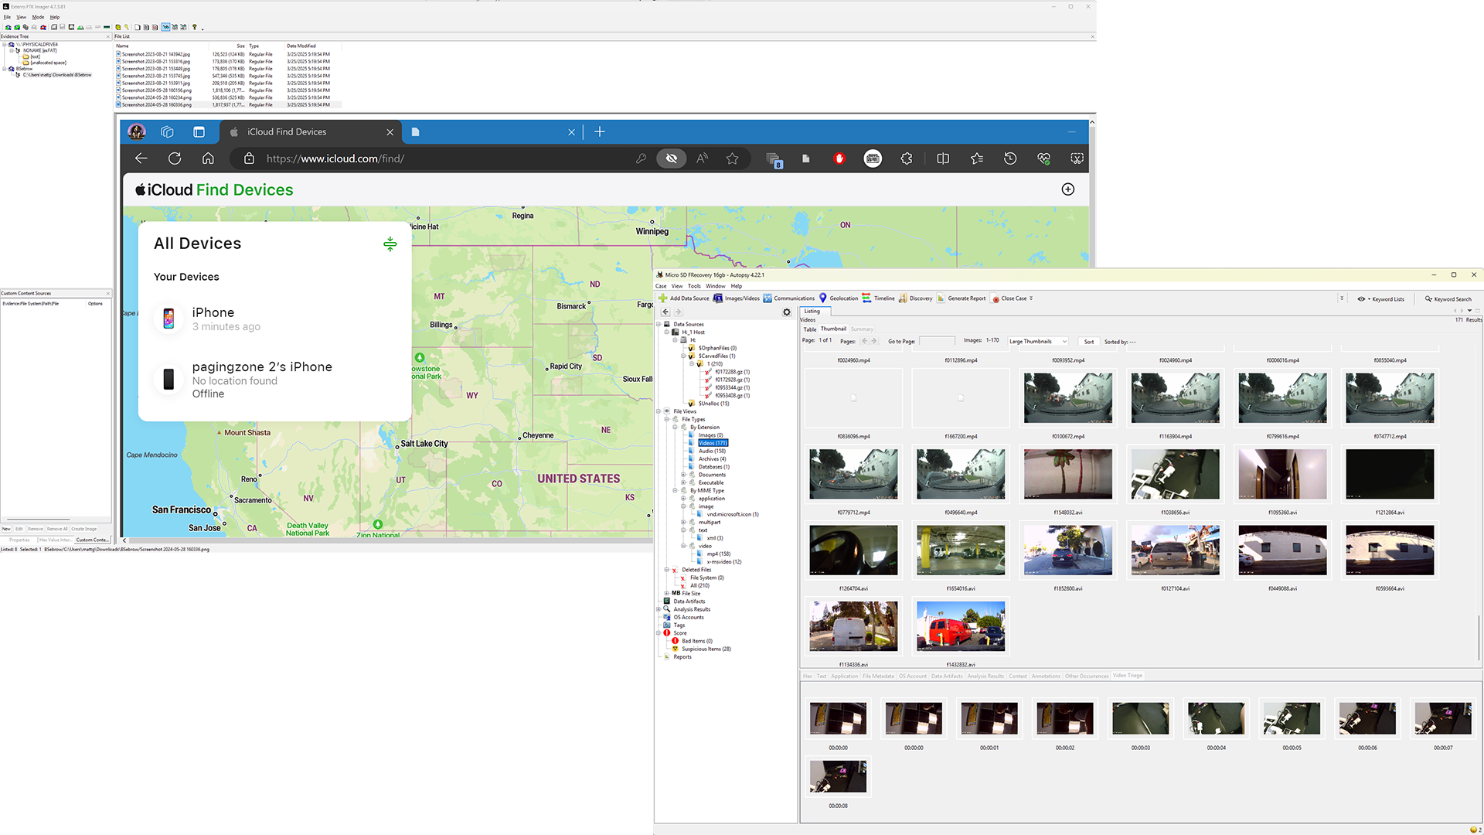Select Audio (158) in file types tree

[x=712, y=451]
